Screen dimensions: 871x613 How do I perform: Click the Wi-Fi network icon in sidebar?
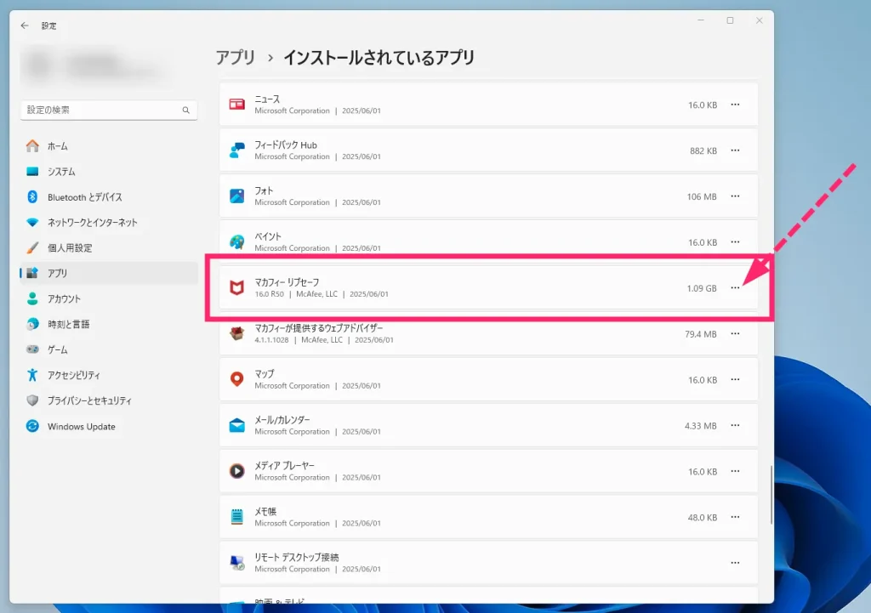click(33, 222)
